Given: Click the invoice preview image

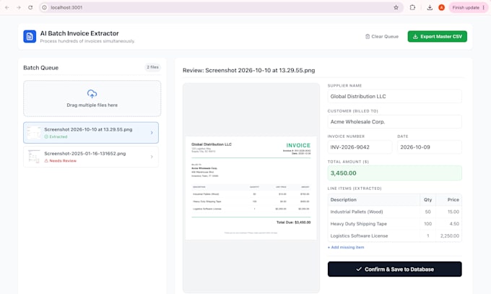Looking at the screenshot, I should 251,188.
